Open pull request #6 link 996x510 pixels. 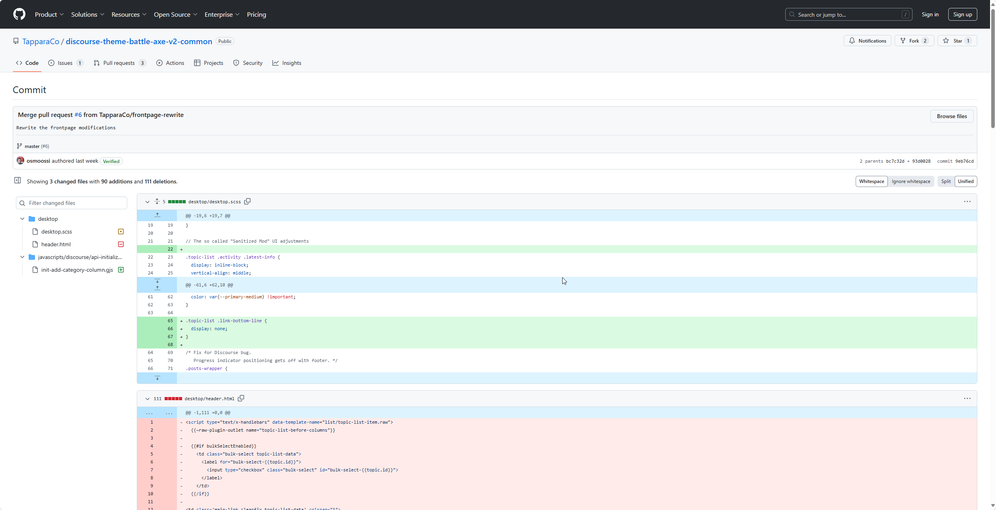[78, 115]
